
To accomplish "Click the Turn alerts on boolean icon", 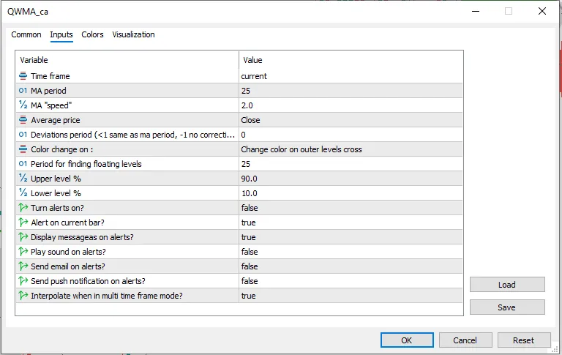I will pos(23,208).
